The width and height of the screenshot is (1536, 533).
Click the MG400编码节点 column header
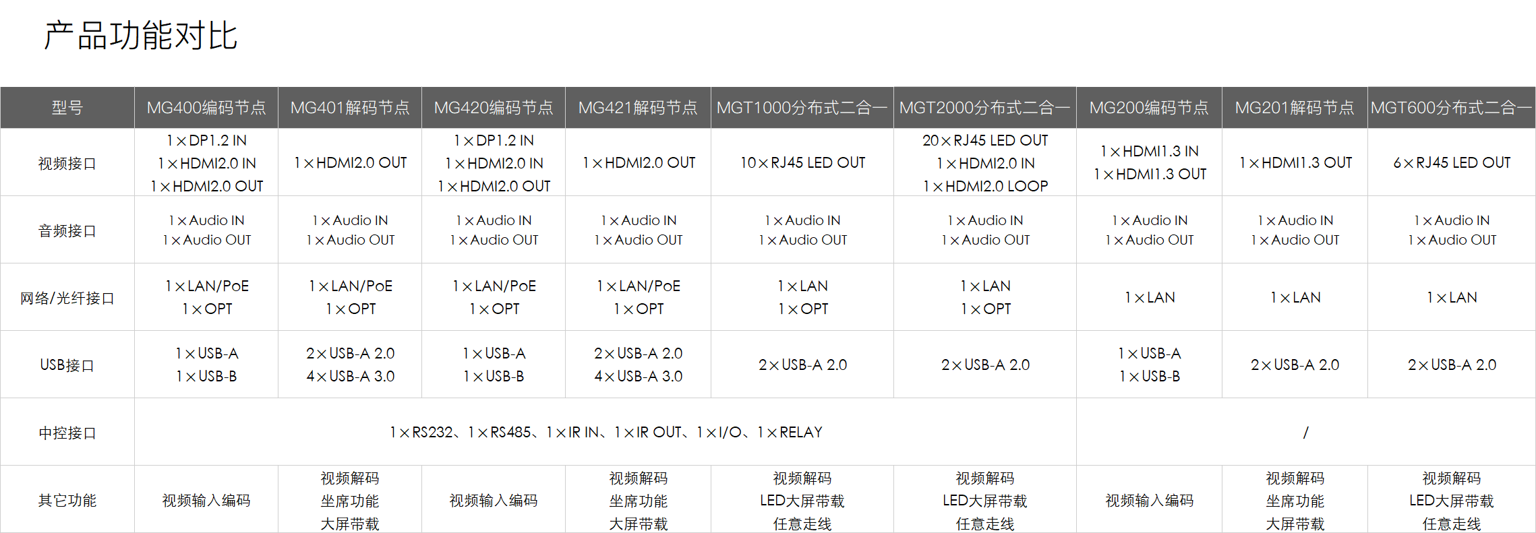(x=206, y=107)
